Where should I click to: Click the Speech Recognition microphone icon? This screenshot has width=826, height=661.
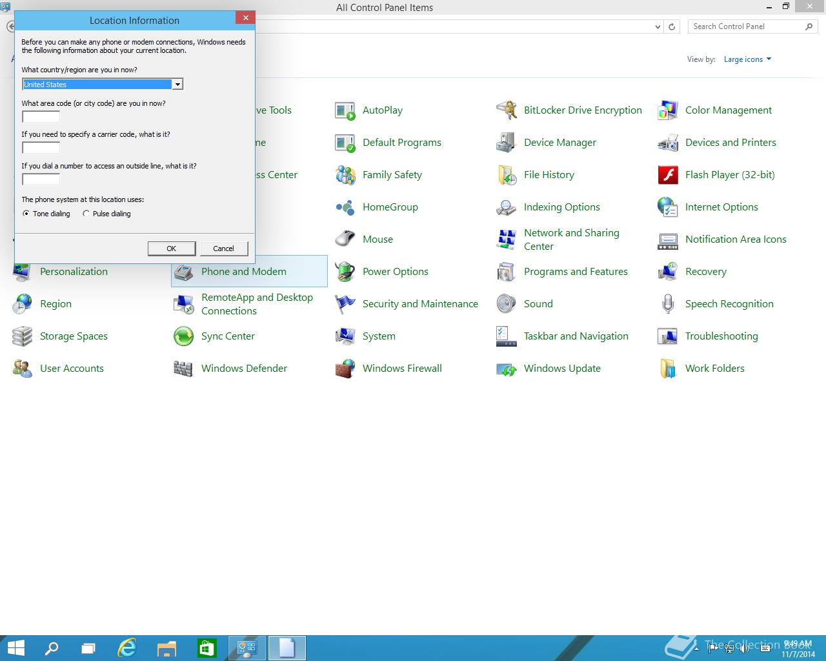pyautogui.click(x=668, y=304)
